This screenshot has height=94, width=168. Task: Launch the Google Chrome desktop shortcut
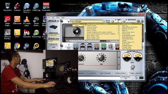(x=17, y=46)
